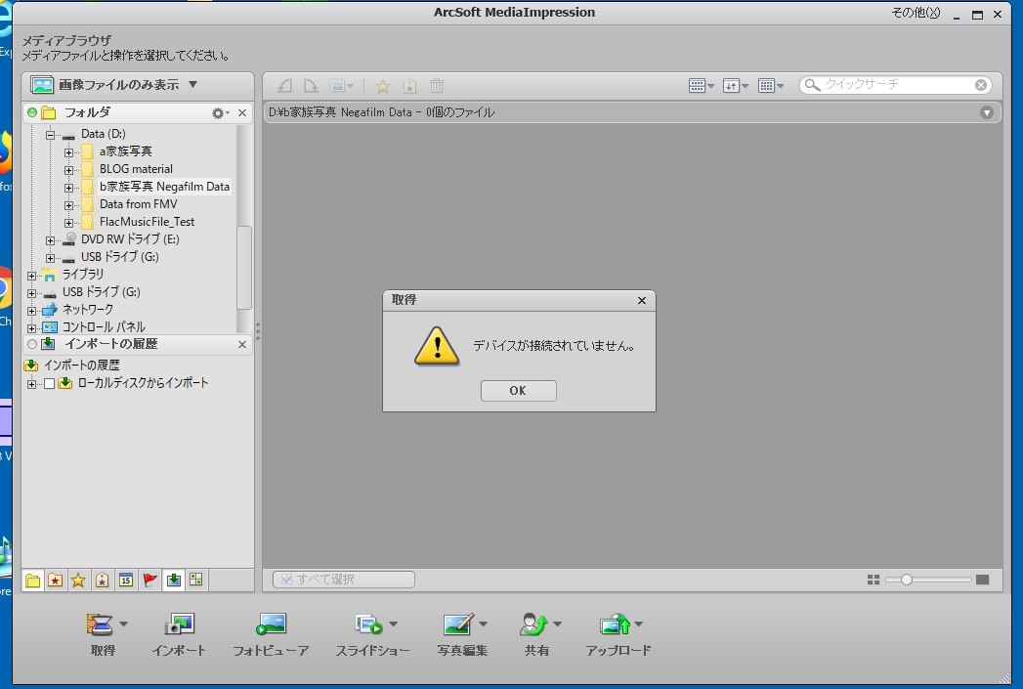Select the Data from FMV folder
Image resolution: width=1023 pixels, height=689 pixels.
139,204
